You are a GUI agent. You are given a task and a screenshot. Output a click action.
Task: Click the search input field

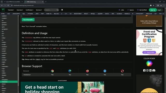click(50, 10)
